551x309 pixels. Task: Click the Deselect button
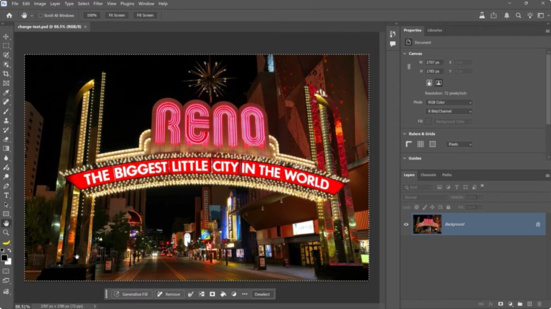click(x=262, y=294)
